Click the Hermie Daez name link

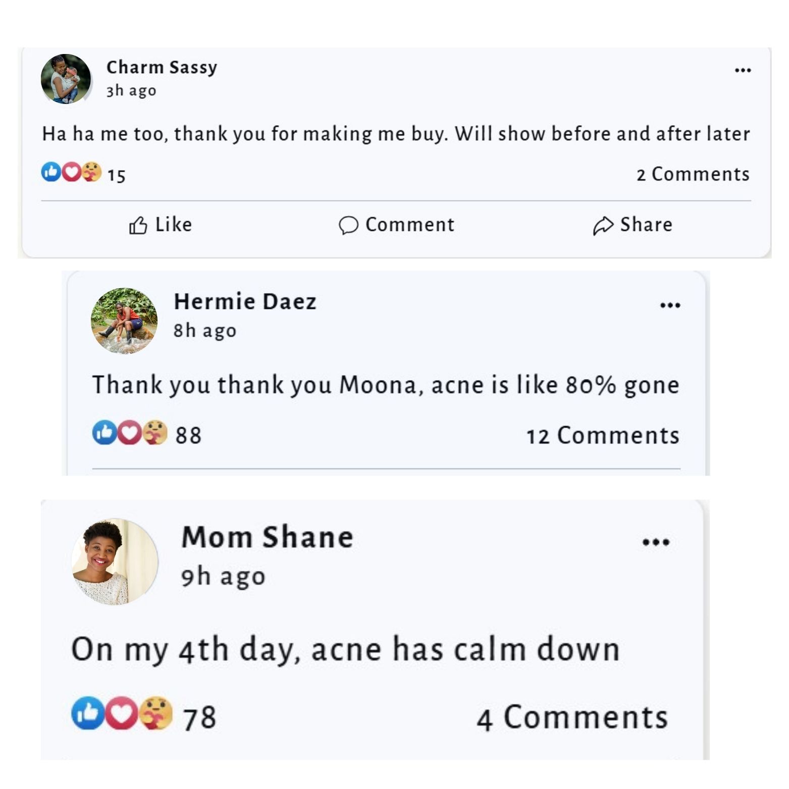click(x=245, y=301)
